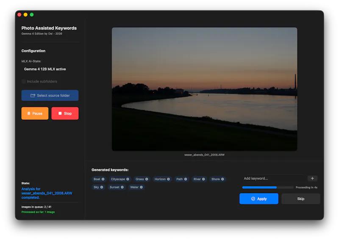Image resolution: width=339 pixels, height=240 pixels.
Task: Click the Proceeding countdown progress bar
Action: coord(268,187)
